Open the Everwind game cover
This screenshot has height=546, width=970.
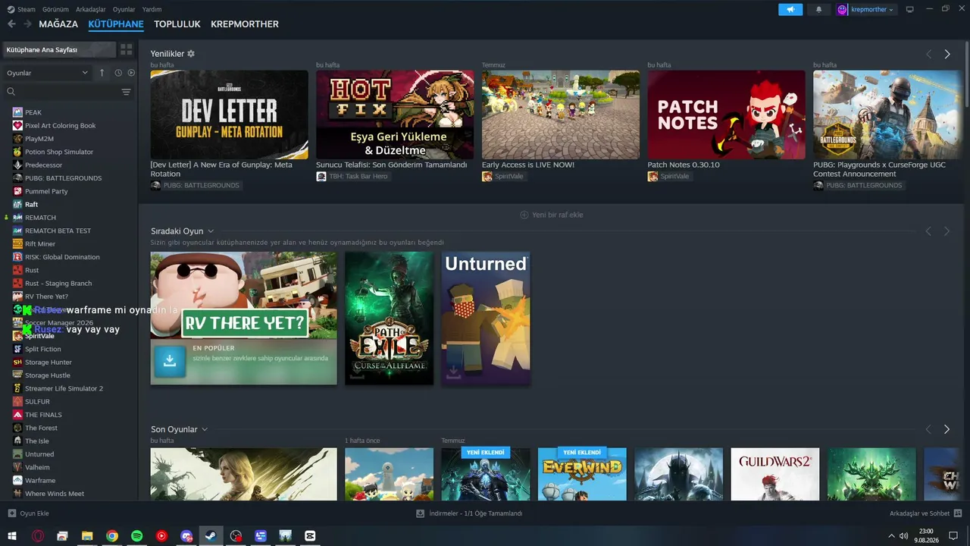tap(582, 474)
